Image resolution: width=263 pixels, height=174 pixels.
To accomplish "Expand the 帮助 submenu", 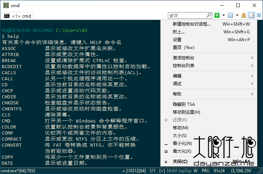I will coord(209,94).
